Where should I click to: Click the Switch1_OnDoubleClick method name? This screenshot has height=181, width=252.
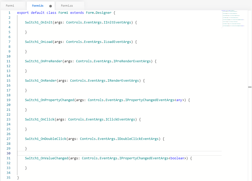click(x=45, y=139)
